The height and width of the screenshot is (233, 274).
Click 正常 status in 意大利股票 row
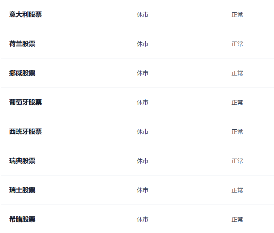[237, 15]
